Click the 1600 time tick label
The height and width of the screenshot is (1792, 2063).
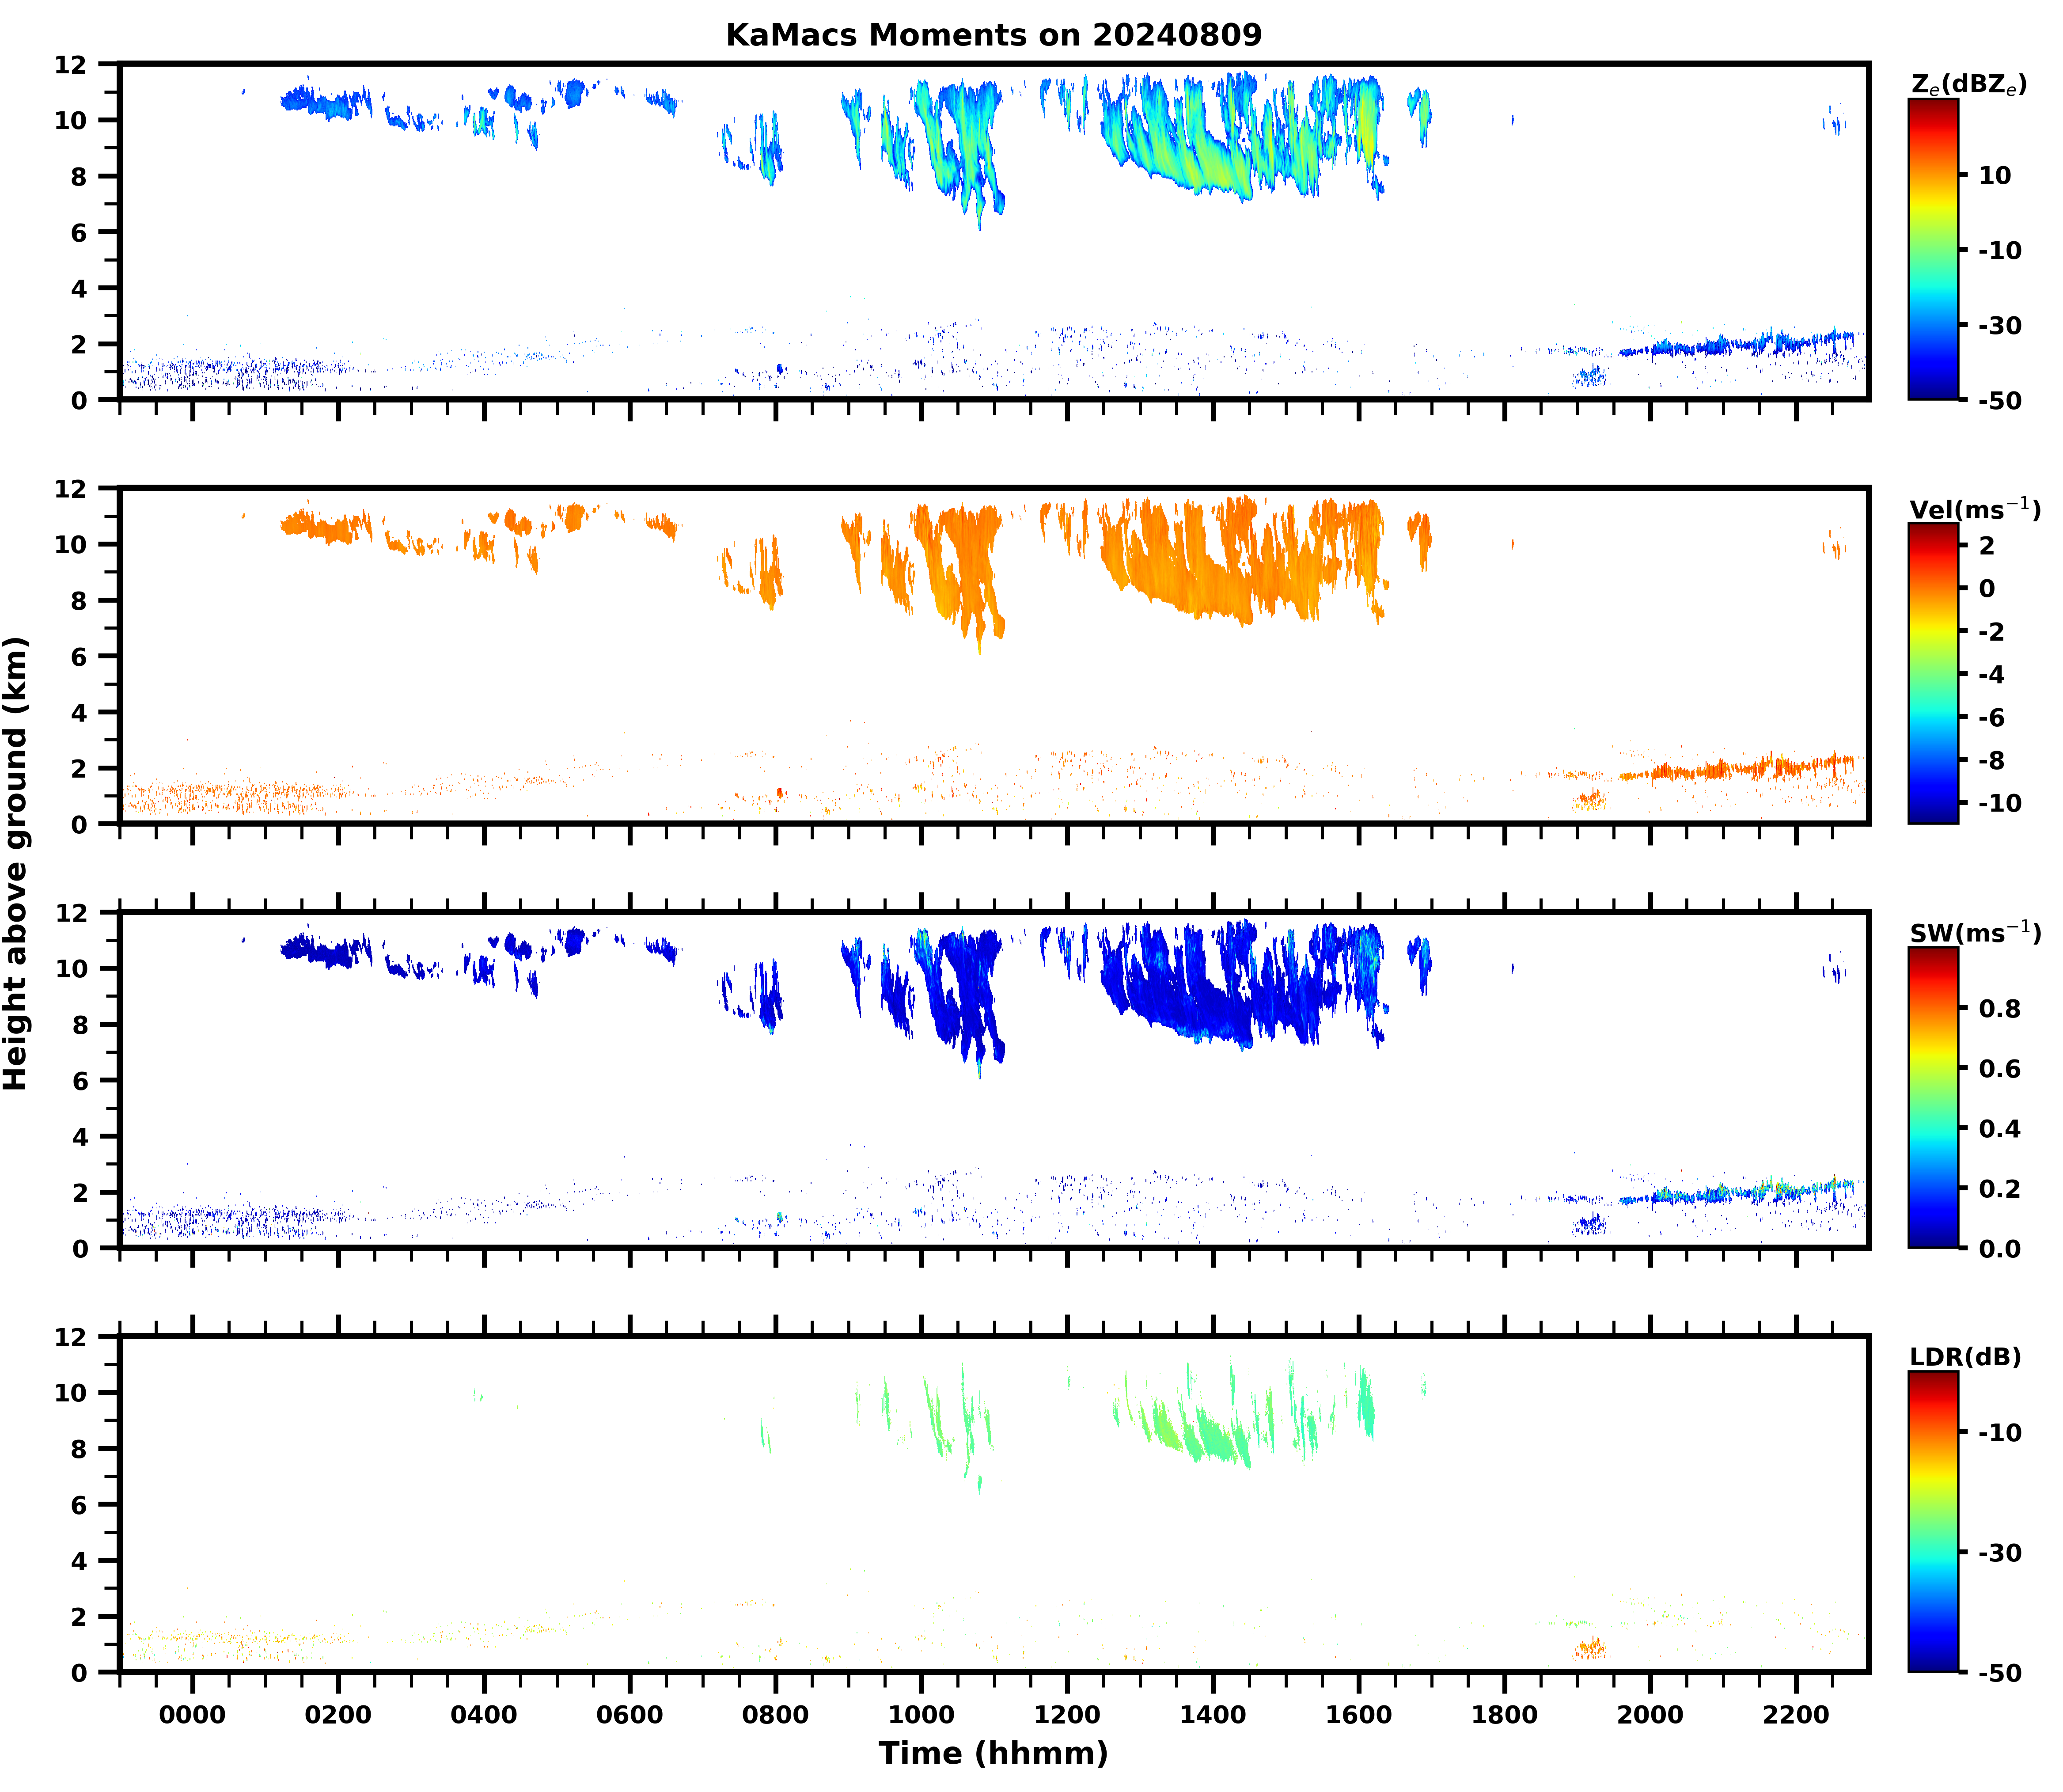coord(1358,1715)
